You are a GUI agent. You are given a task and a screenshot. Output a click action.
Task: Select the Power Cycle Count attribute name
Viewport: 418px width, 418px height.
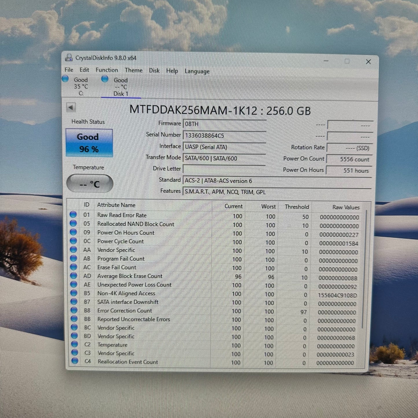(x=120, y=241)
